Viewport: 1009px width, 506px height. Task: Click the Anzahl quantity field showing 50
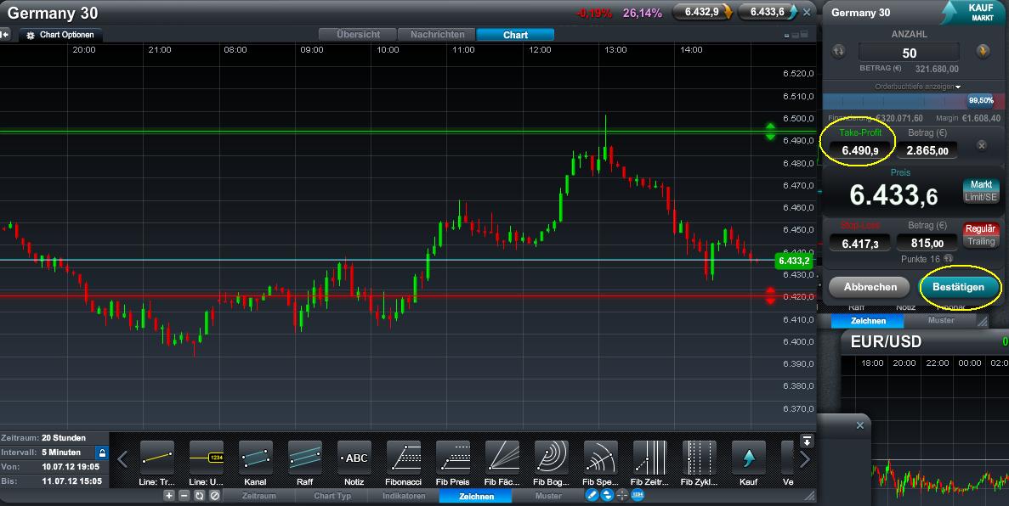(x=909, y=53)
